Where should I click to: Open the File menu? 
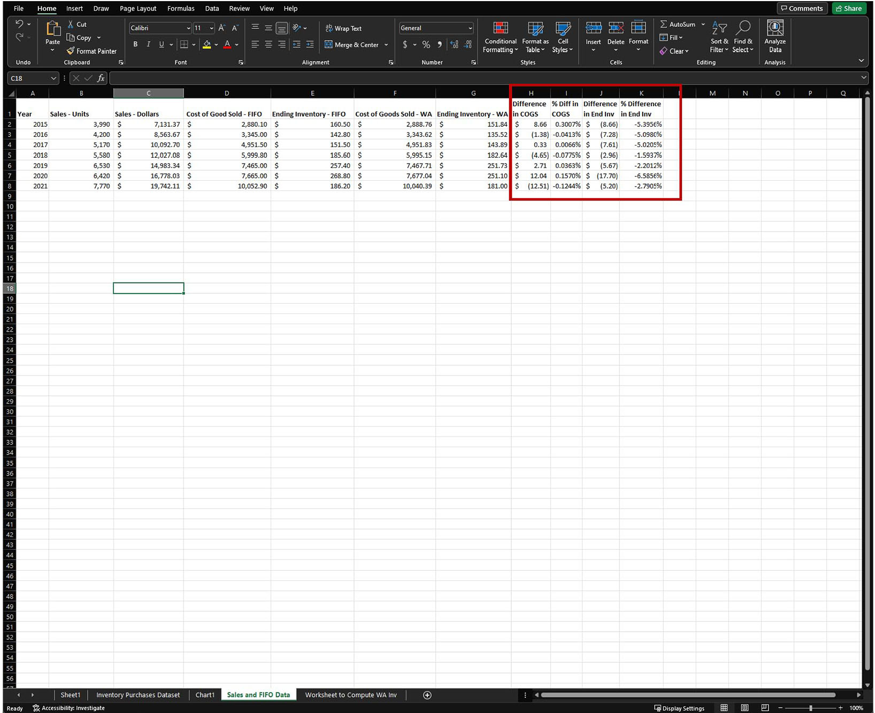tap(19, 8)
